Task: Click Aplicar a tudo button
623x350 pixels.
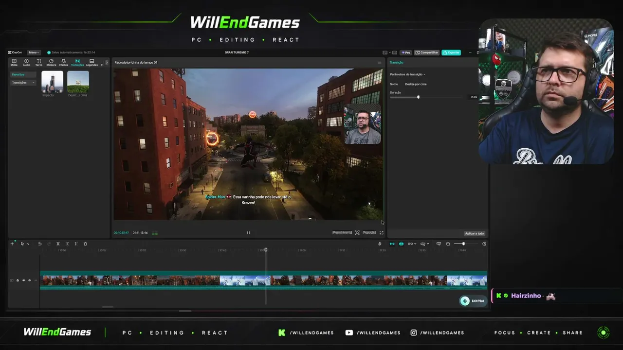Action: pos(474,233)
